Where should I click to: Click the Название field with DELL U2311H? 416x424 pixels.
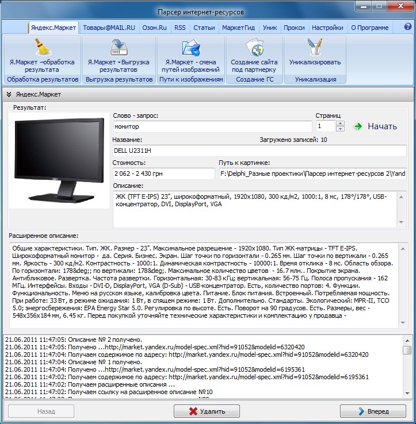coord(259,151)
